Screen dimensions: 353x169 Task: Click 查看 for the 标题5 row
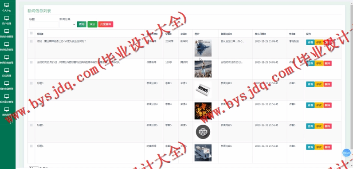tap(310, 126)
